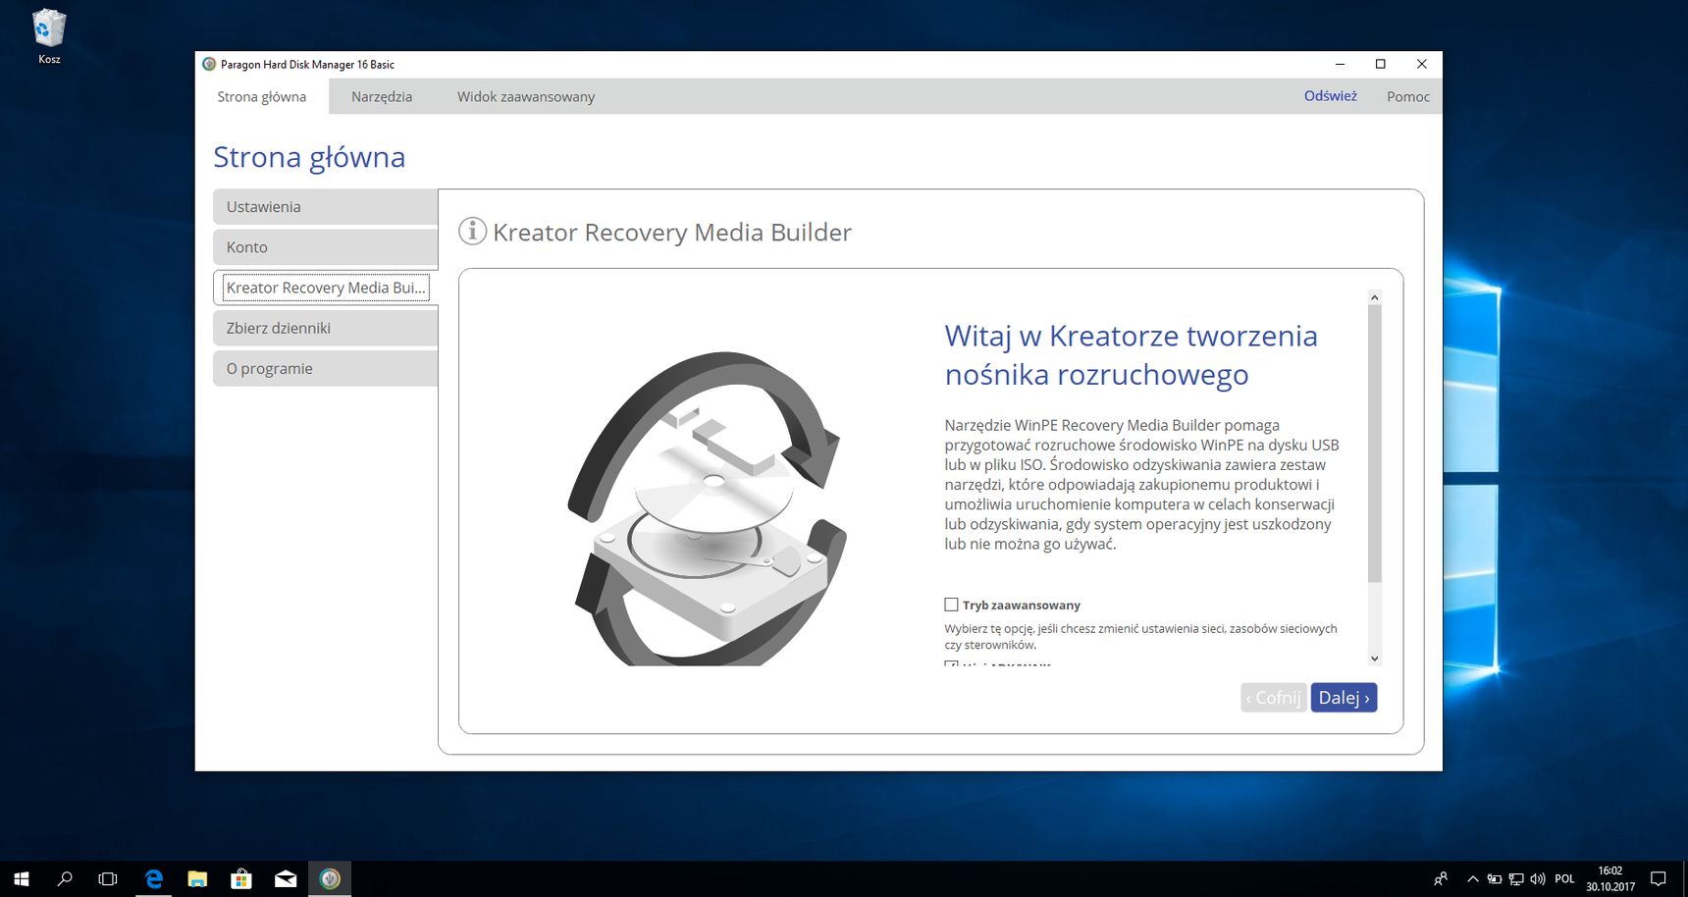The height and width of the screenshot is (897, 1688).
Task: Maximize the Paragon window
Action: point(1381,65)
